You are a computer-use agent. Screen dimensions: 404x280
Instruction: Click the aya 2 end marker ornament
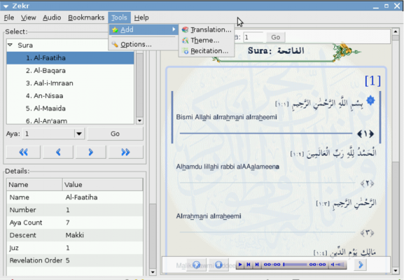coord(367,184)
